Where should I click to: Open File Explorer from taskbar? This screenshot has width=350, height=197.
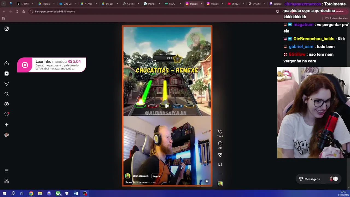tap(40, 193)
